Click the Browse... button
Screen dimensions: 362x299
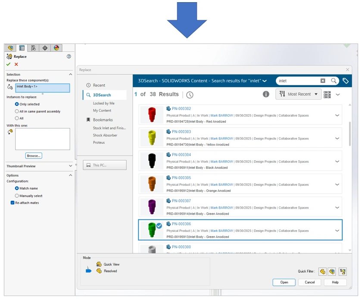[x=34, y=156]
